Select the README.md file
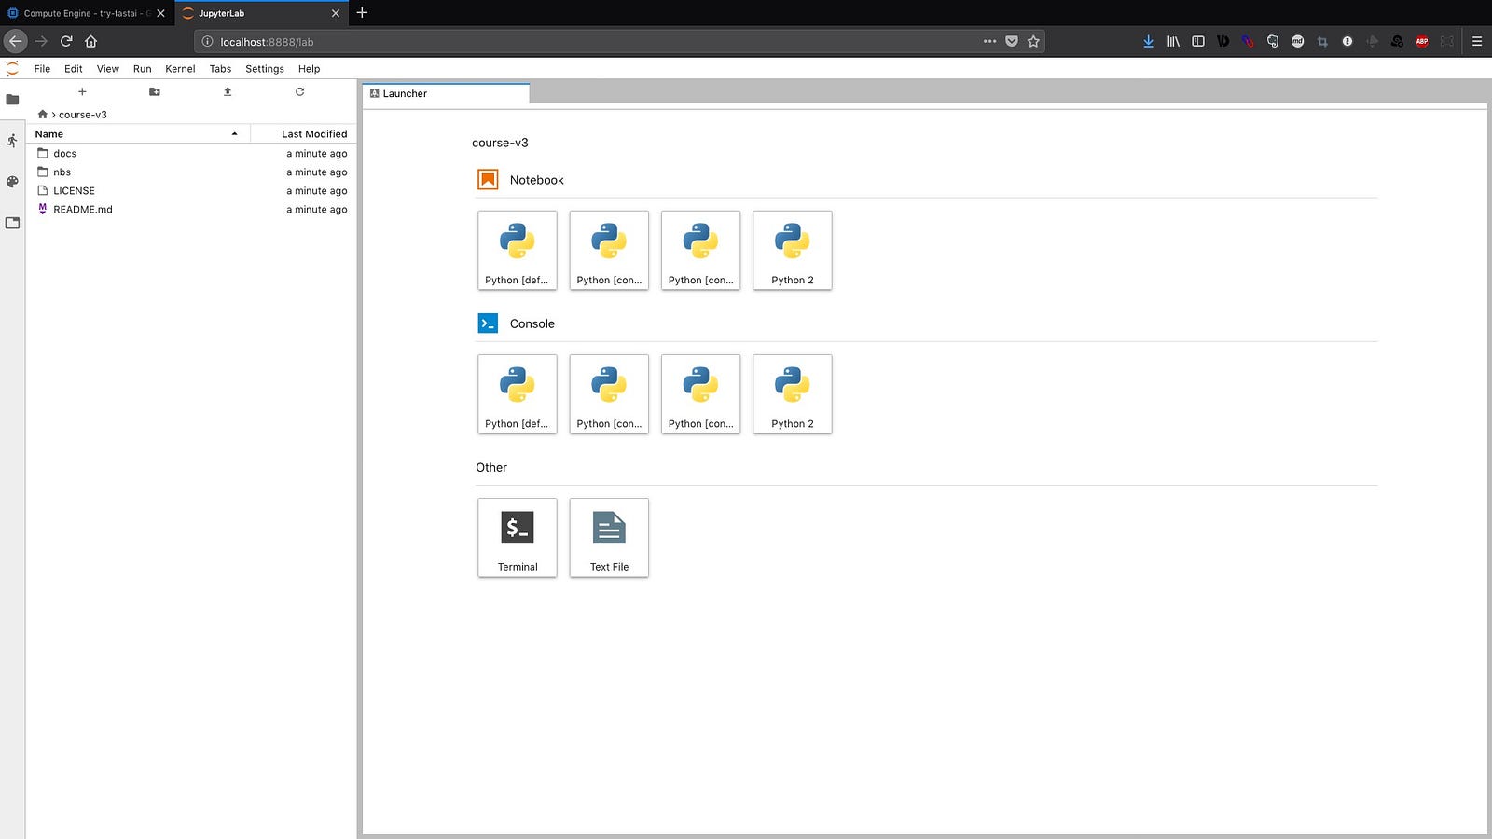Image resolution: width=1492 pixels, height=839 pixels. [191, 210]
